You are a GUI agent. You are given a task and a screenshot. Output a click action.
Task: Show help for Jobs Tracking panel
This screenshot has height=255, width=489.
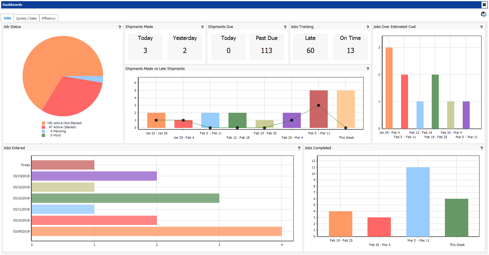pyautogui.click(x=367, y=27)
